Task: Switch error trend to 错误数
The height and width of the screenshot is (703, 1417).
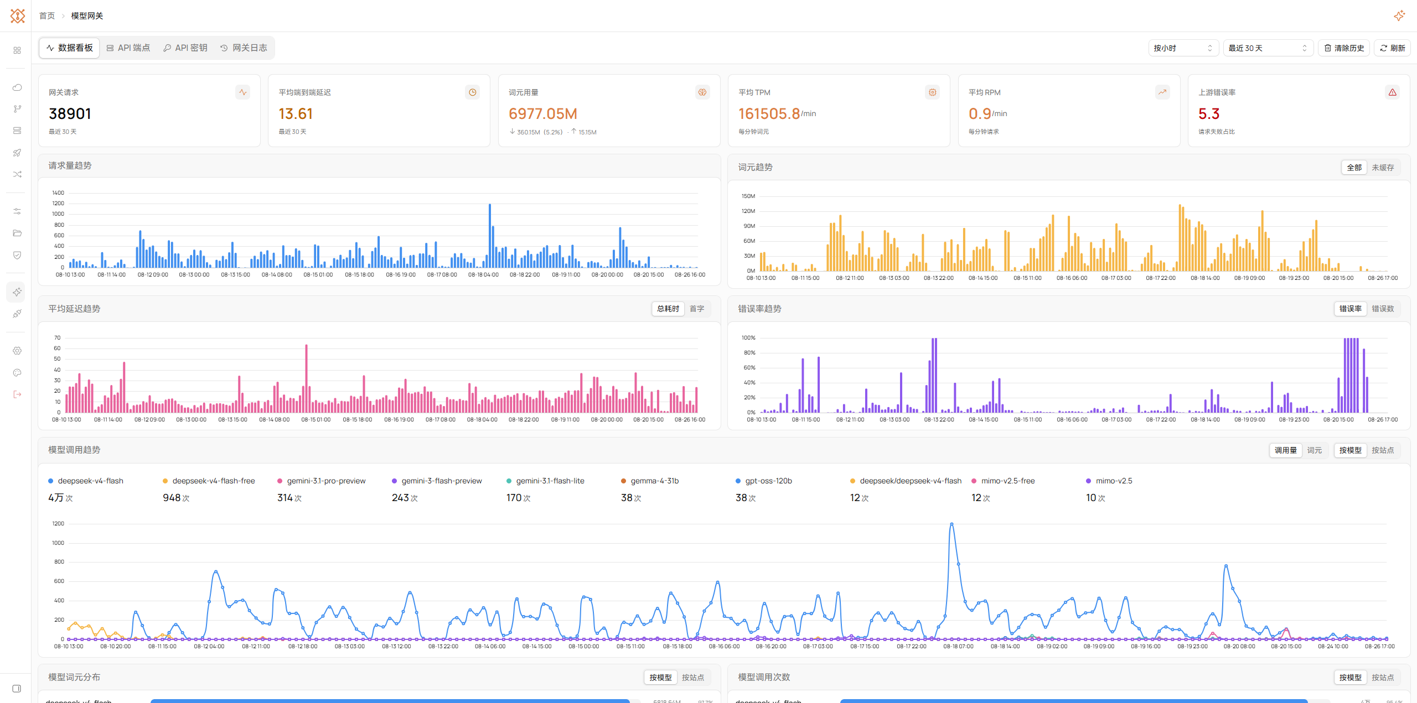Action: click(1383, 309)
